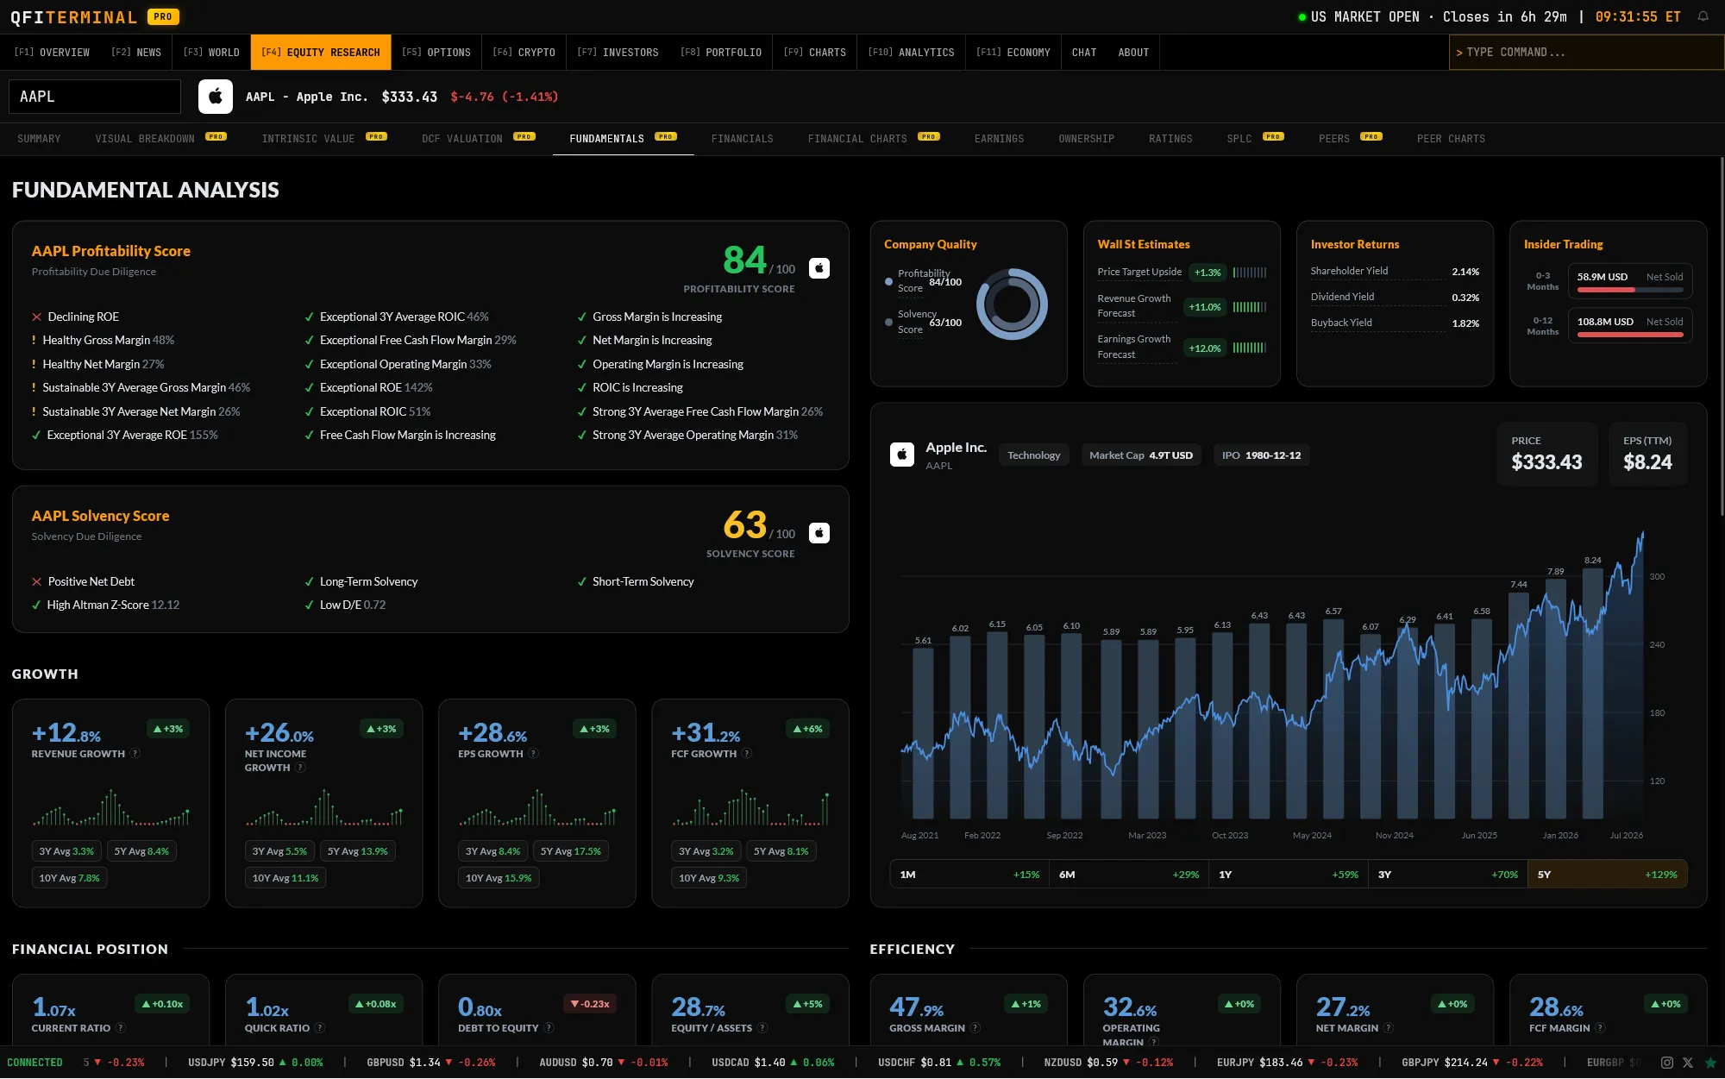Switch to the Financials sub-tab

coord(743,139)
